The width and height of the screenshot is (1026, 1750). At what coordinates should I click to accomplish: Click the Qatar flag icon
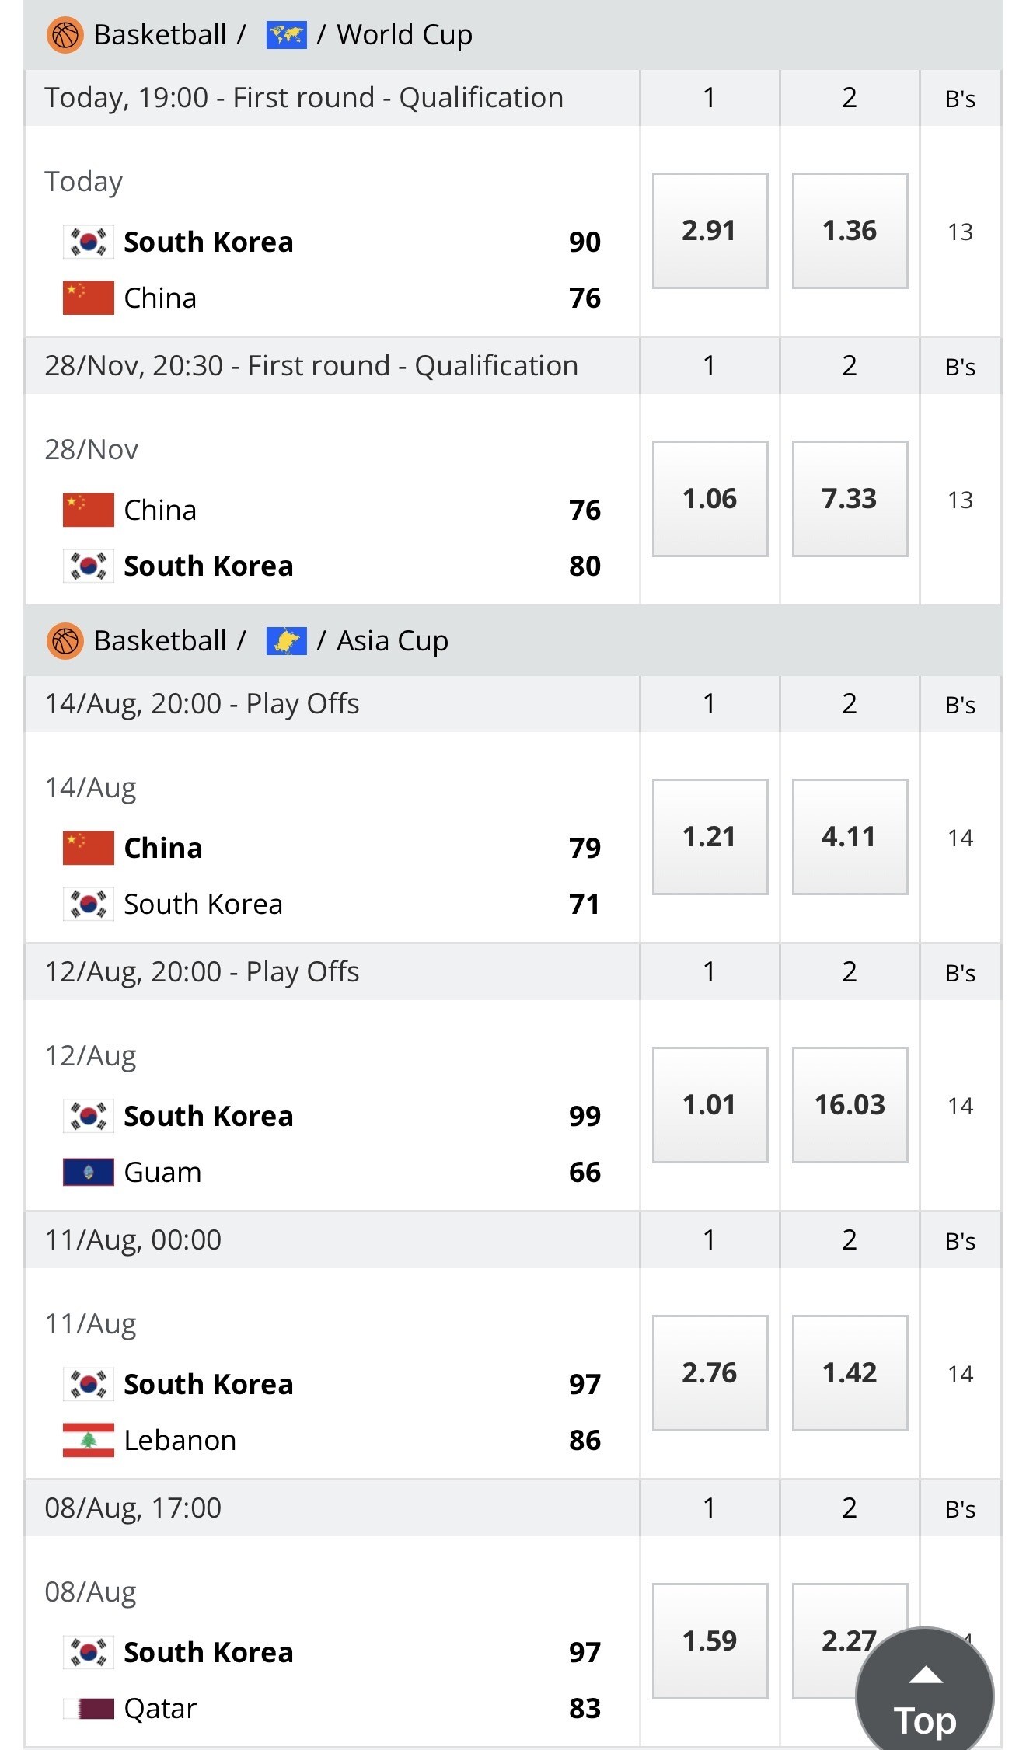(88, 1708)
